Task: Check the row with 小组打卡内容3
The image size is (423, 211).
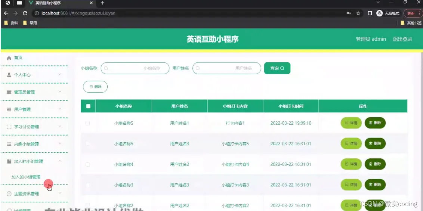Action: [x=88, y=185]
